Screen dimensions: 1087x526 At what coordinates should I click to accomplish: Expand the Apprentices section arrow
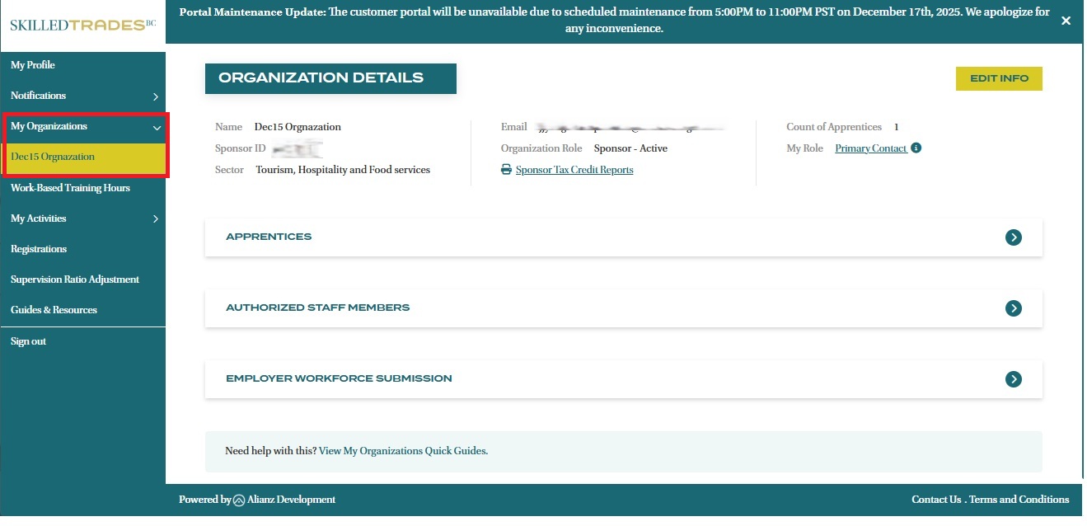pyautogui.click(x=1013, y=237)
